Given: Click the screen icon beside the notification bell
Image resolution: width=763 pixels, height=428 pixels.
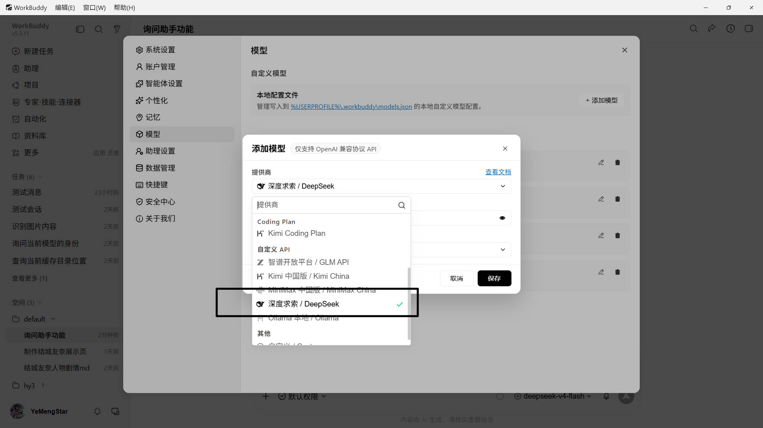Looking at the screenshot, I should (115, 411).
